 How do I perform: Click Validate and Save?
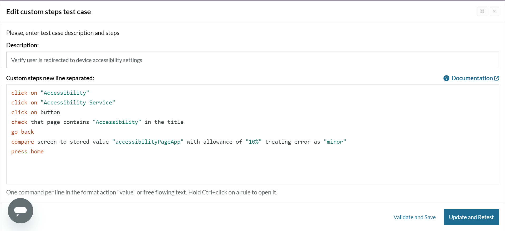click(x=414, y=217)
